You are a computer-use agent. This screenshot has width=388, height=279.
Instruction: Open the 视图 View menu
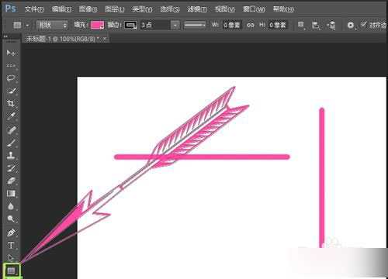click(x=225, y=9)
